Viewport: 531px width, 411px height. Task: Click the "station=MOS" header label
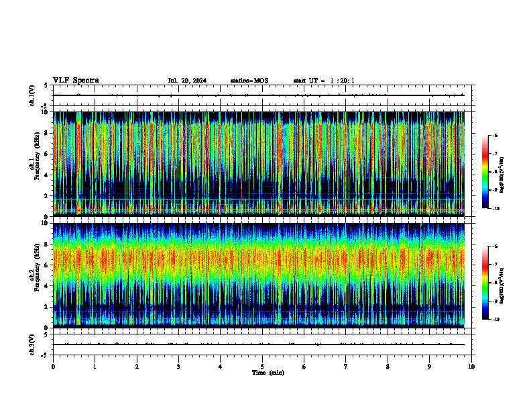click(249, 81)
